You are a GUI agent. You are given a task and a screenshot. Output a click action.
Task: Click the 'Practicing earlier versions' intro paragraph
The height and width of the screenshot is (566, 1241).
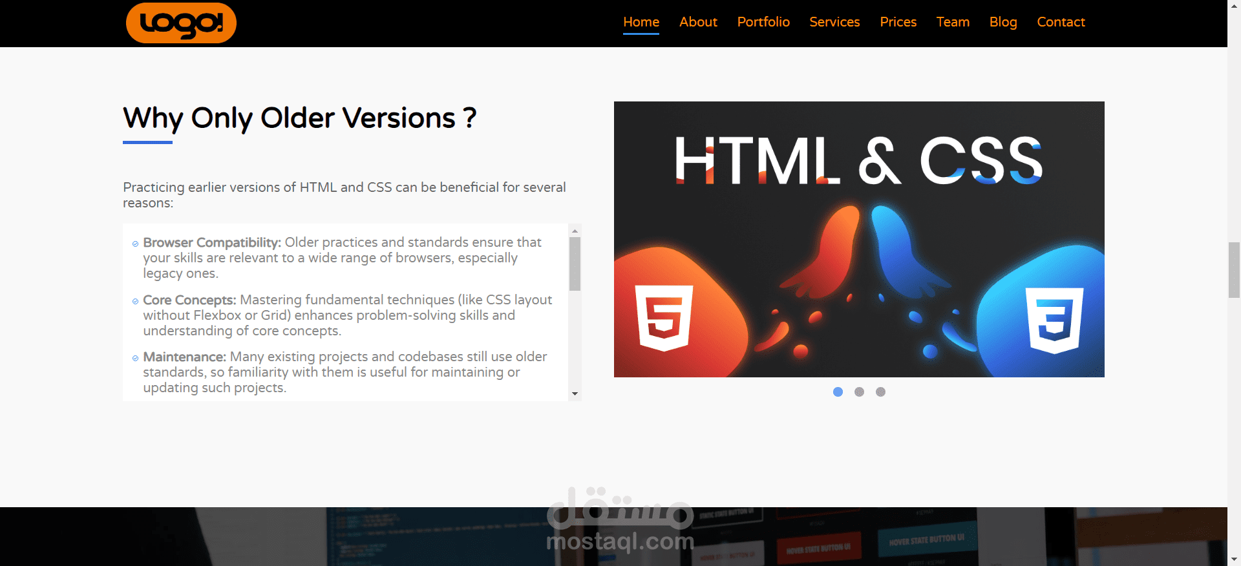345,195
